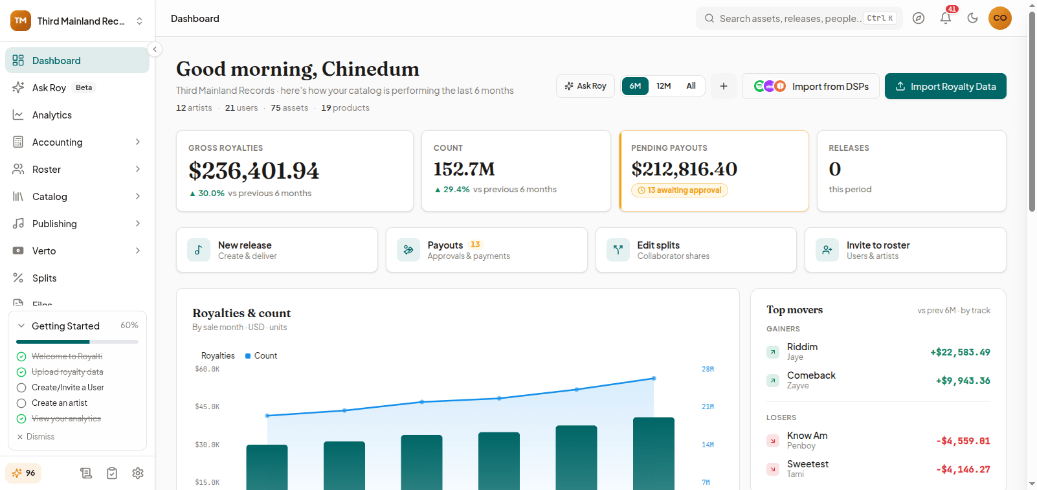Click the '19 products' stat
Viewport: 1037px width, 490px height.
click(346, 108)
